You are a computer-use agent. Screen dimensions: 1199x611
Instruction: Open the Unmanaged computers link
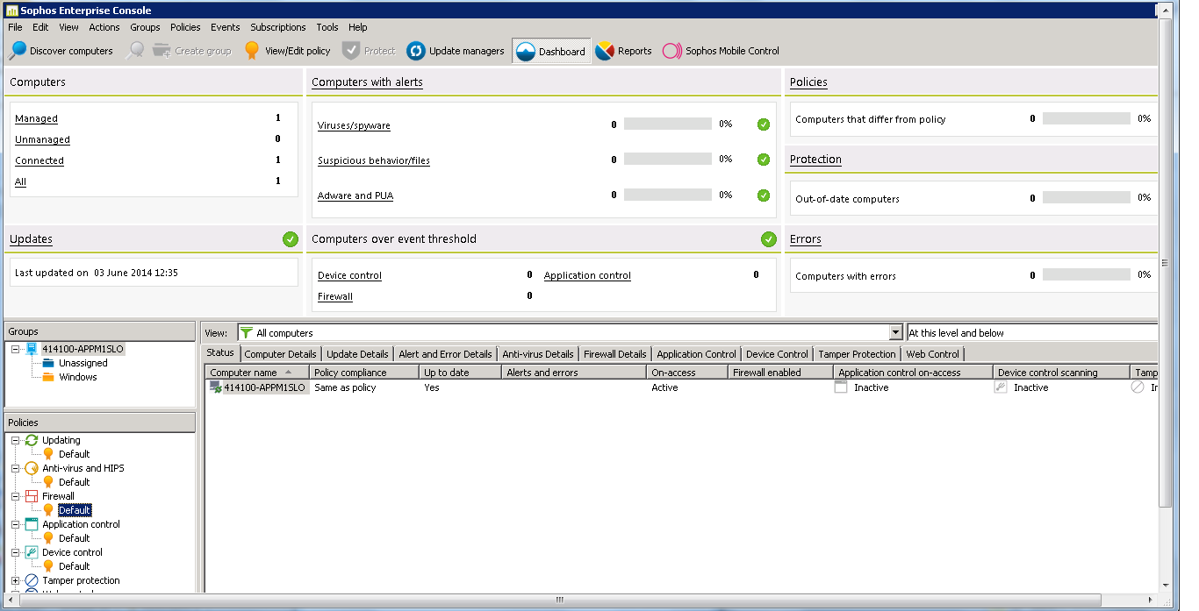point(42,139)
